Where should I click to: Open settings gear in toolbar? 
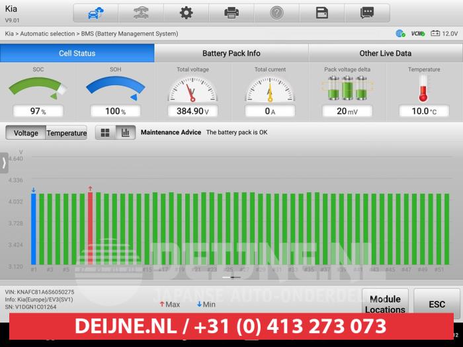187,13
